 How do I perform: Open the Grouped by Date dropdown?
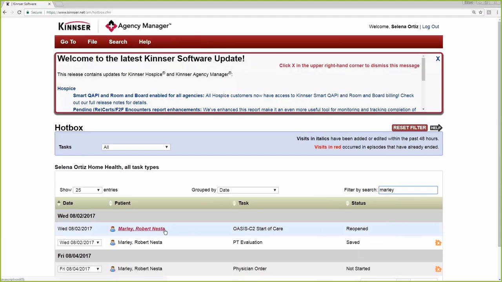(x=247, y=190)
